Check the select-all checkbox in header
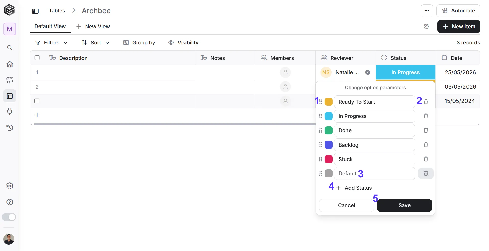The image size is (489, 251). [x=37, y=58]
